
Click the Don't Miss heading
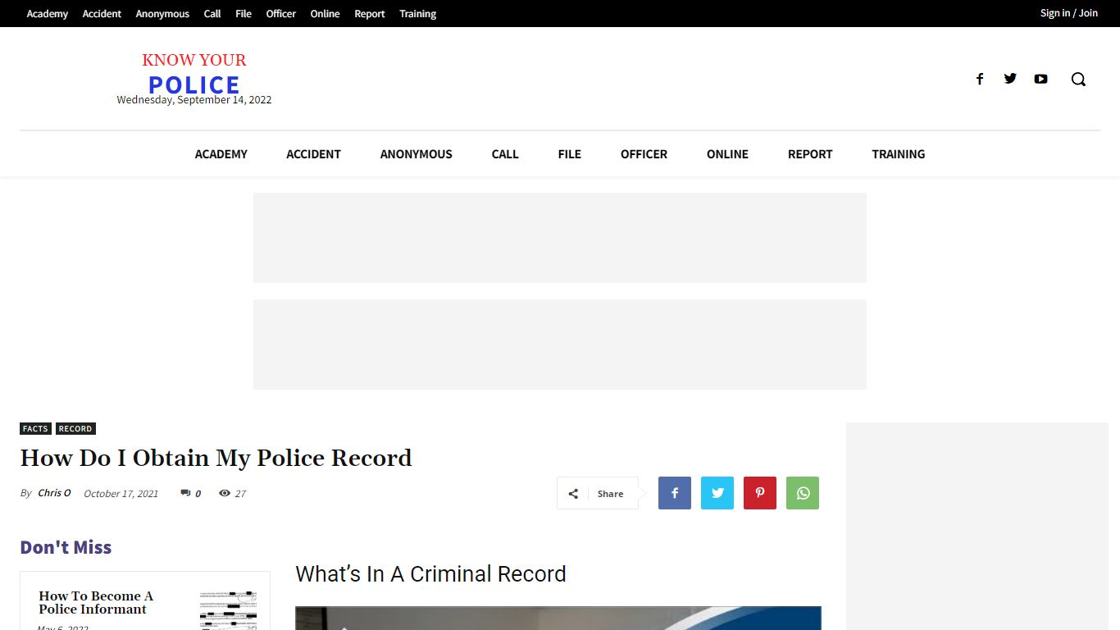[66, 547]
